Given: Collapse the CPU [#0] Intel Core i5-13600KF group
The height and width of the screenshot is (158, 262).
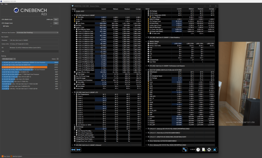Looking at the screenshot, I should pyautogui.click(x=72, y=15).
